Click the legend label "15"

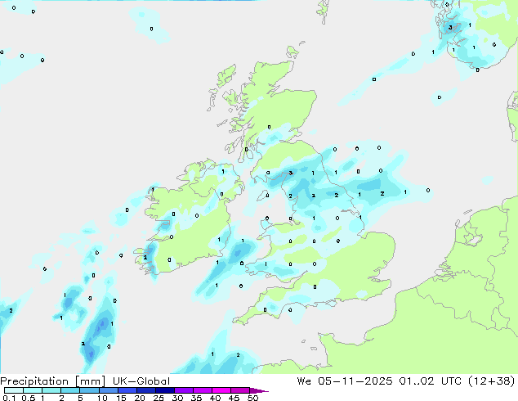point(121,398)
